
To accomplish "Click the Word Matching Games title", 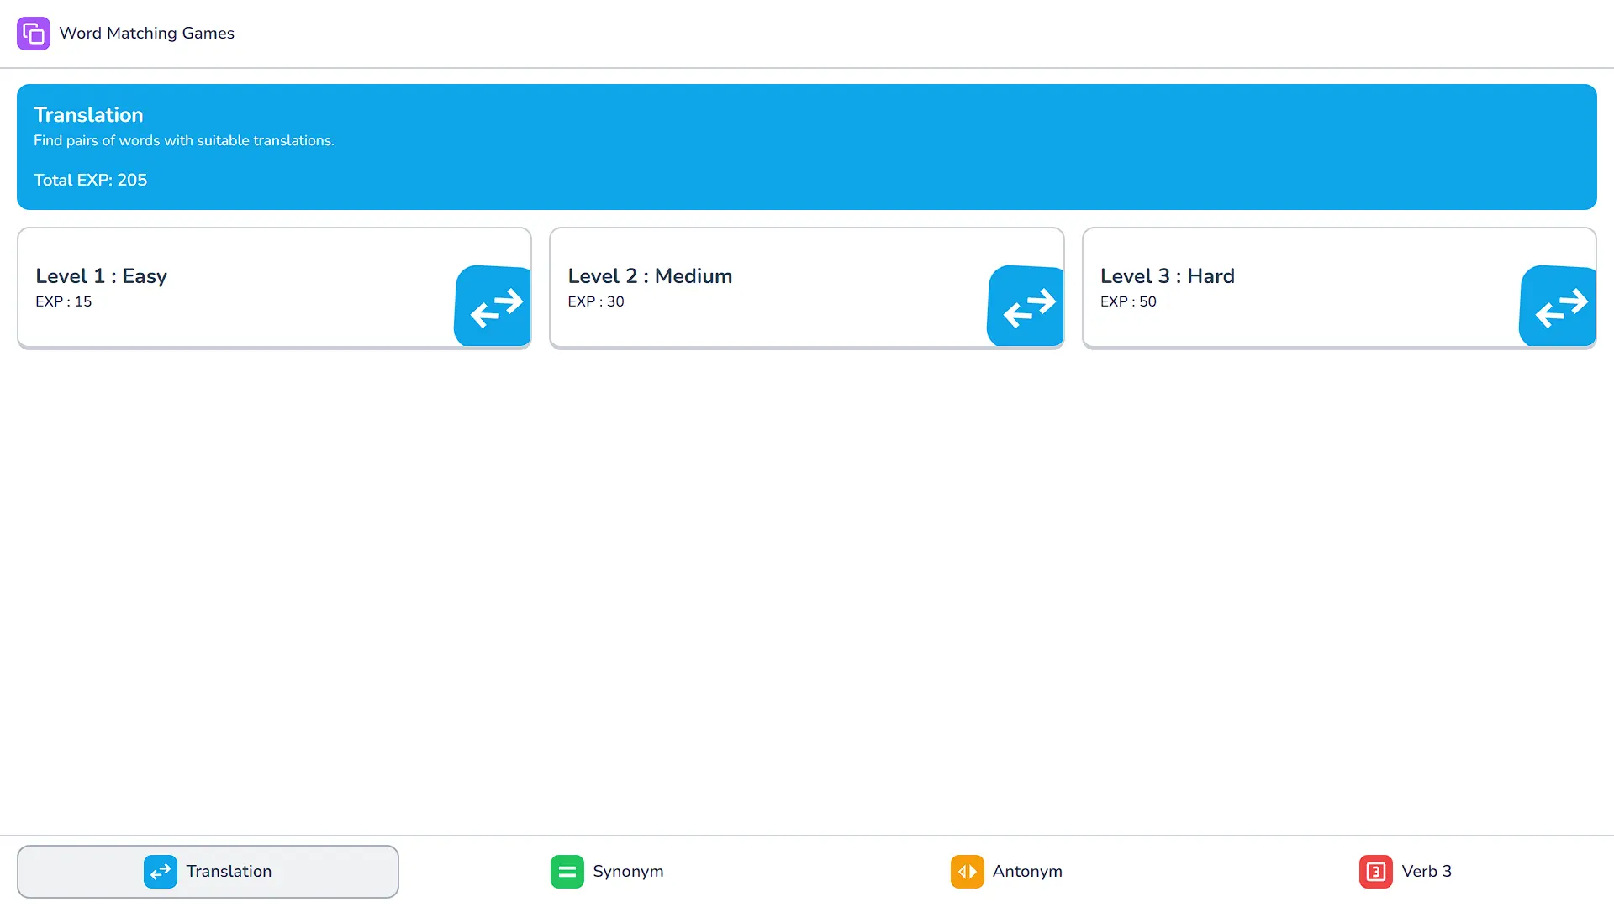I will coord(146,34).
